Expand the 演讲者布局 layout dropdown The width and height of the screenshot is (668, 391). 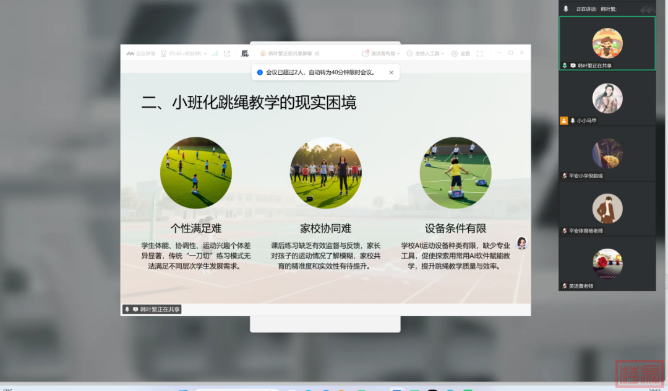point(381,54)
